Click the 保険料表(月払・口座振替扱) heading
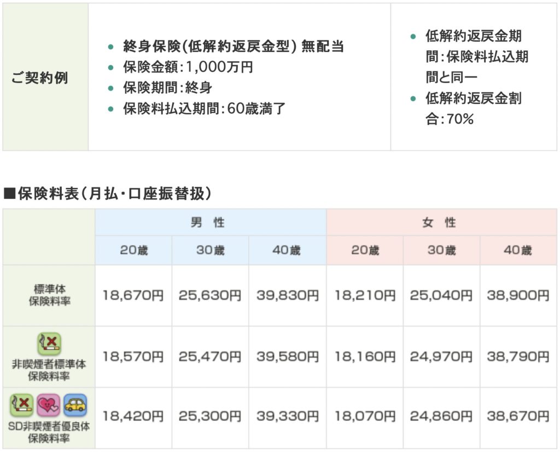 point(107,193)
